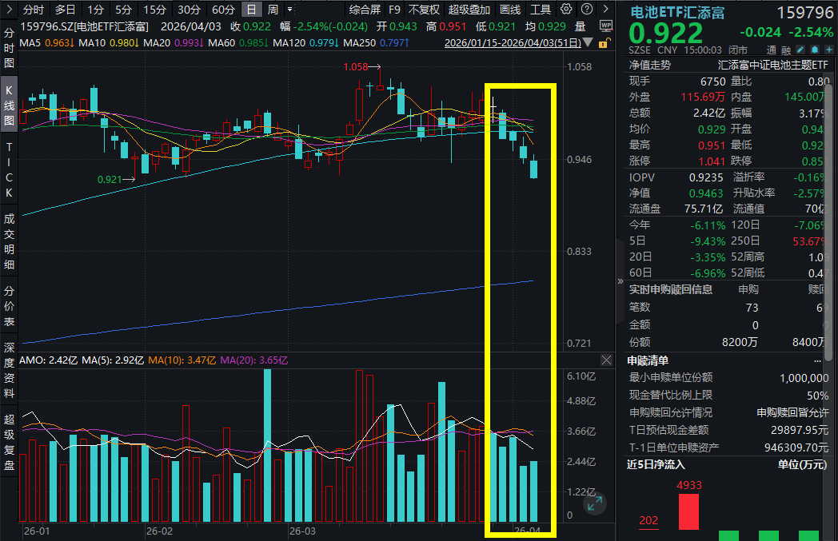Expand the chart with the fullscreen arrows icon
The width and height of the screenshot is (838, 541).
pos(594,503)
